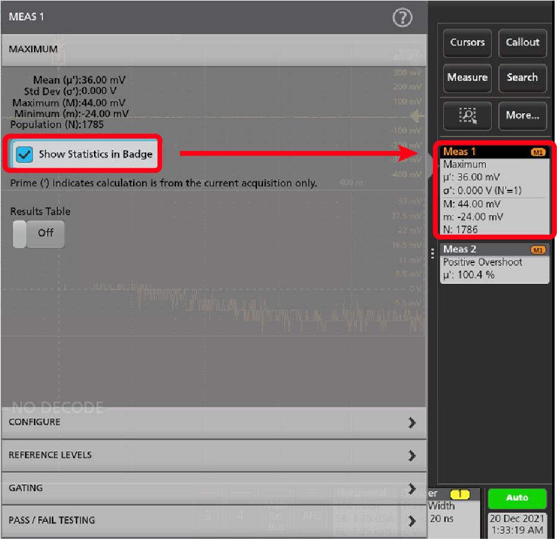This screenshot has height=539, width=557.
Task: Collapse the MAXIMUM panel header
Action: [214, 50]
